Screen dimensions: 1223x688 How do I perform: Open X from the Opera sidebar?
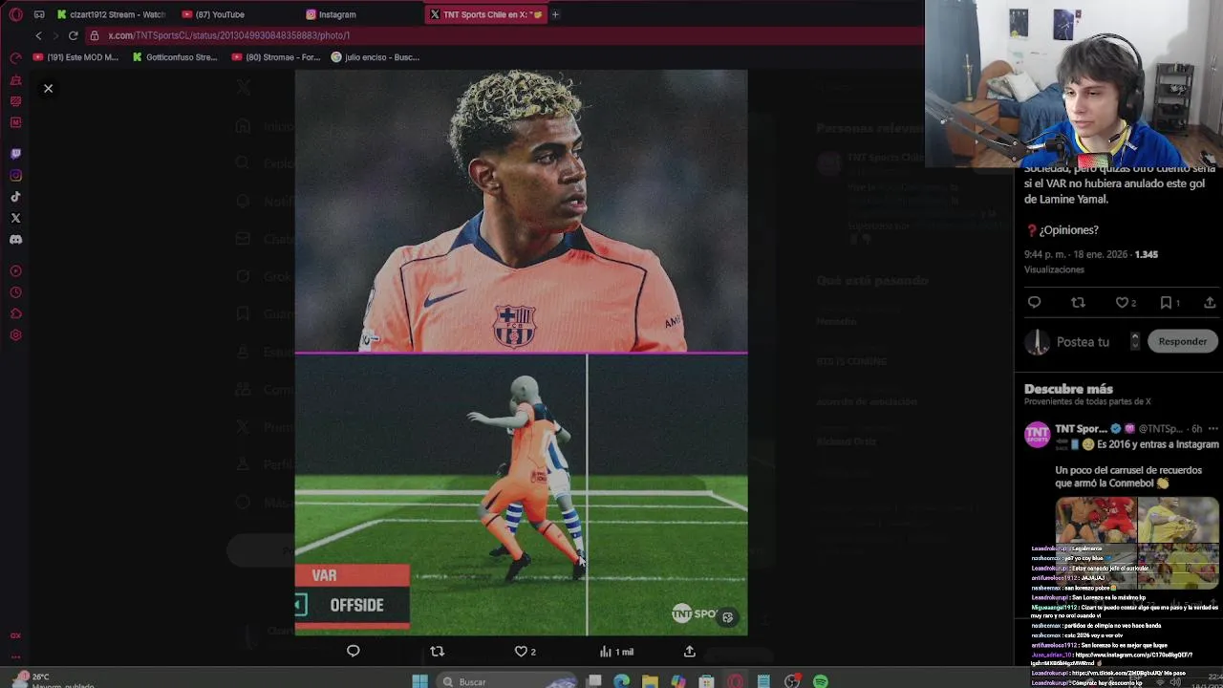tap(15, 218)
